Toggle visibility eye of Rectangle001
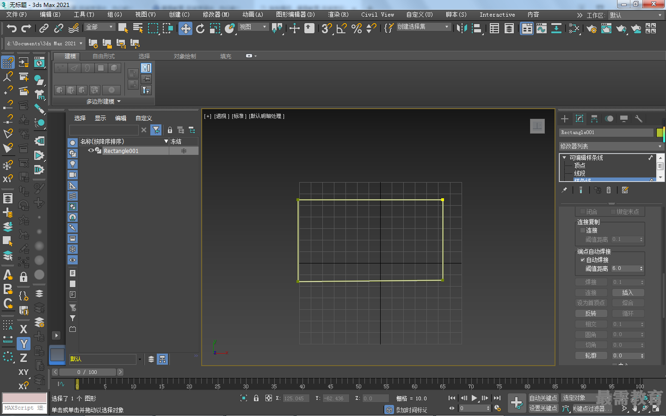666x416 pixels. pyautogui.click(x=91, y=151)
